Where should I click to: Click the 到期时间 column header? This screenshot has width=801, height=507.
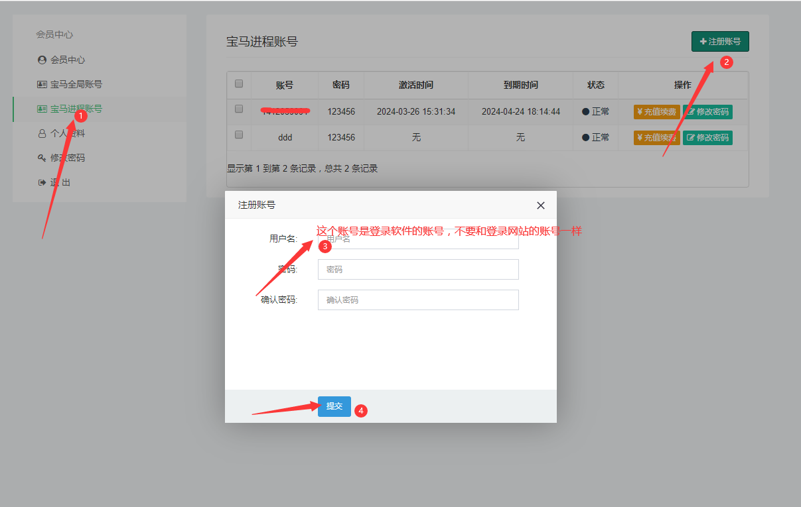[521, 85]
